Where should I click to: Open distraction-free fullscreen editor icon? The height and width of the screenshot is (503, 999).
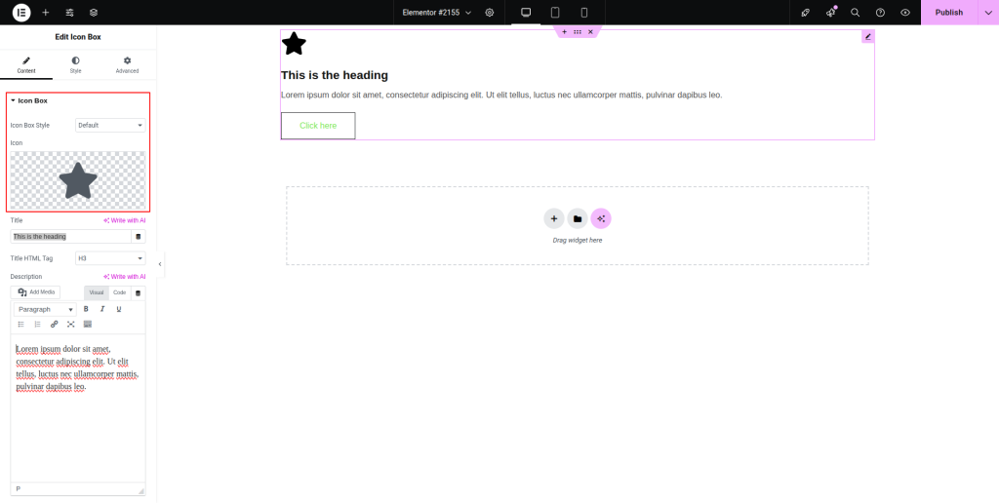pos(70,324)
